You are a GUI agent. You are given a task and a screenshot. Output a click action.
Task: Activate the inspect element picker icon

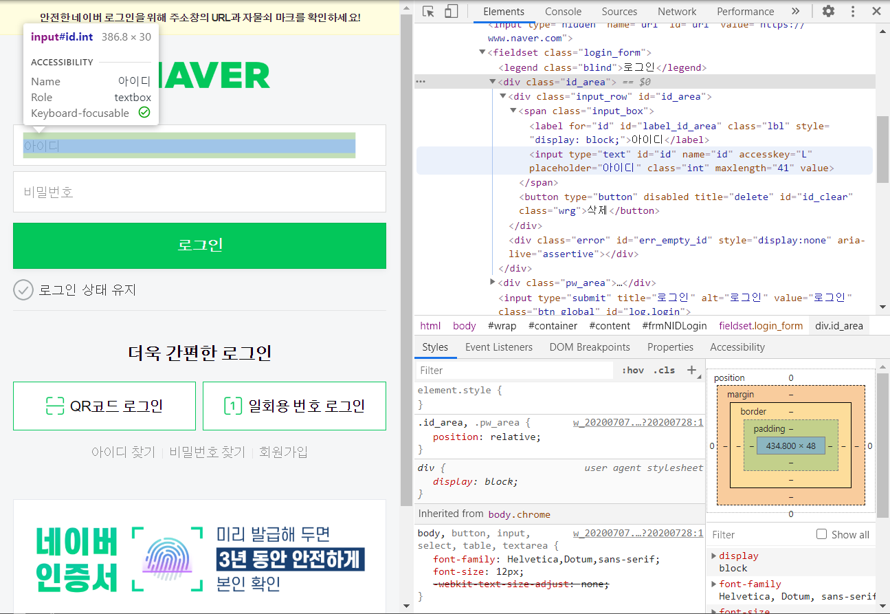pyautogui.click(x=428, y=12)
